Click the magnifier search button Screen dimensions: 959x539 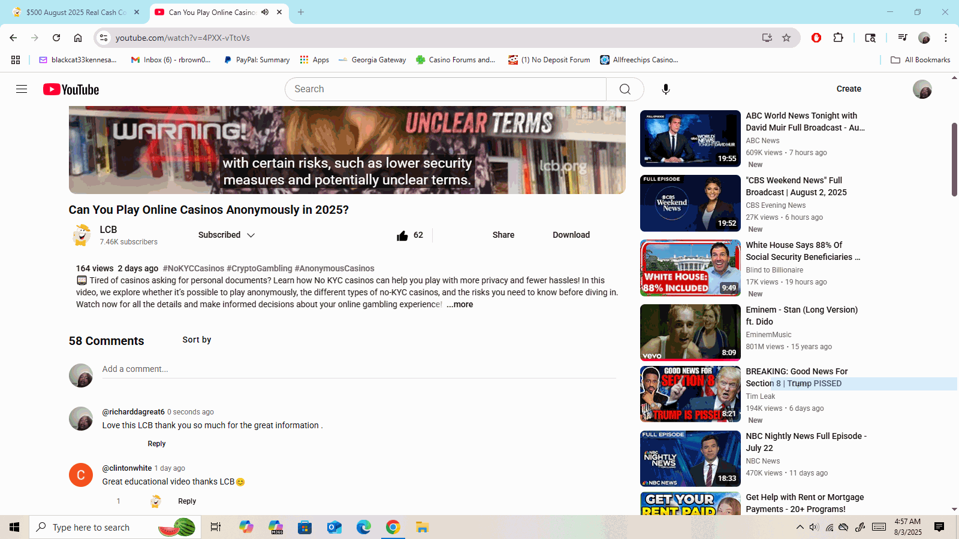click(x=625, y=89)
